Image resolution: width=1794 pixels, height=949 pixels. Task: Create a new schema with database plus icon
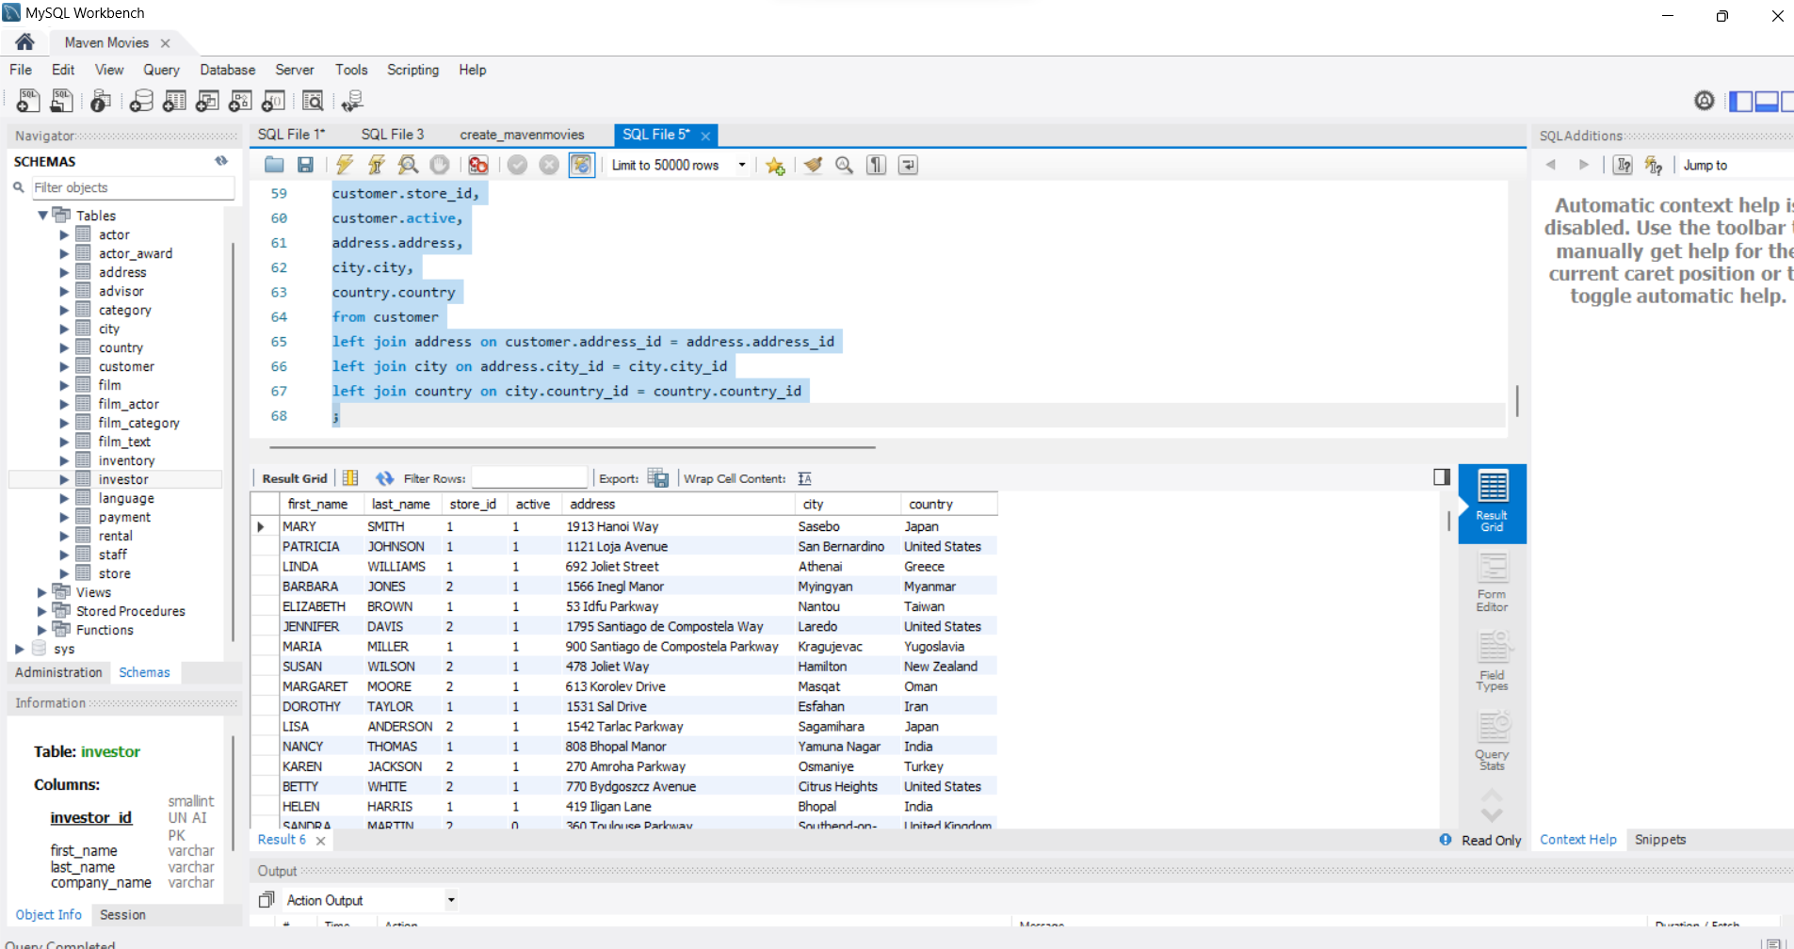tap(141, 101)
